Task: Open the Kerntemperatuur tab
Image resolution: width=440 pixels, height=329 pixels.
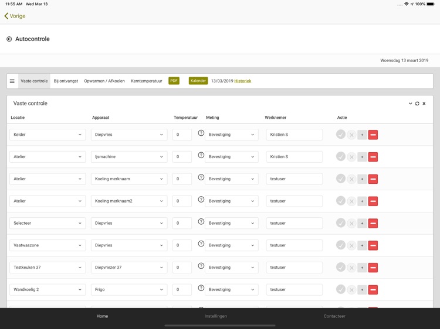Action: coord(147,81)
